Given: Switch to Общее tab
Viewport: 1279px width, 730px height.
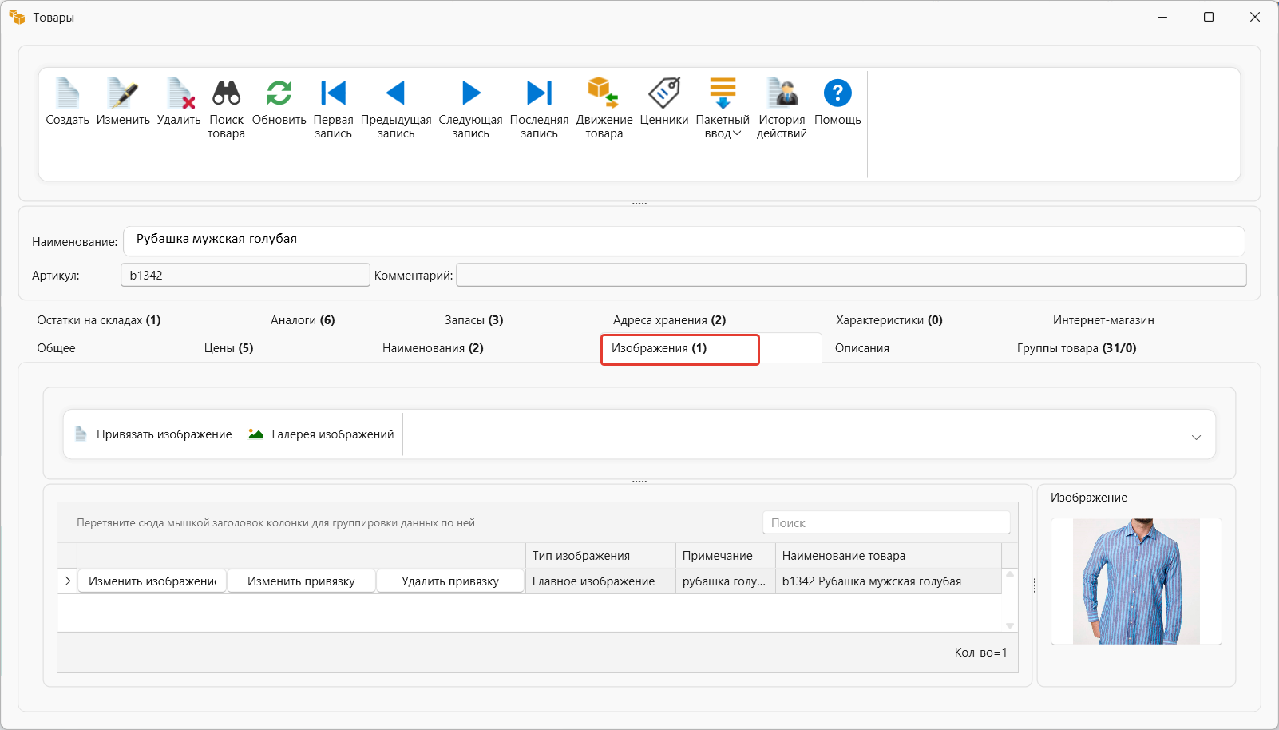Looking at the screenshot, I should coord(56,348).
